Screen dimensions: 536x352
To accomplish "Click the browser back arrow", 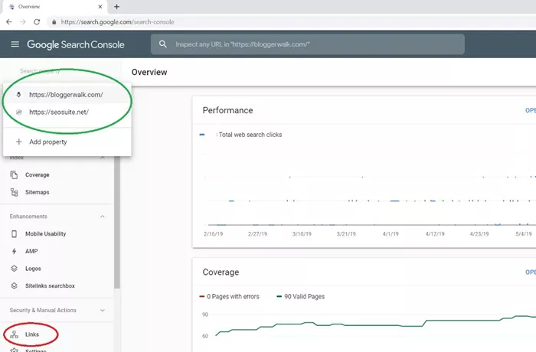I will [9, 22].
